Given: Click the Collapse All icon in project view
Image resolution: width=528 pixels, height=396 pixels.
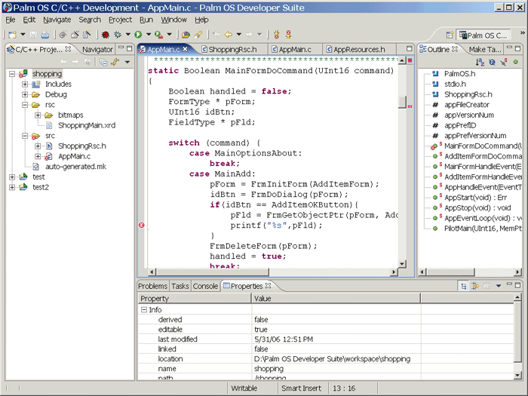Looking at the screenshot, I should [103, 62].
